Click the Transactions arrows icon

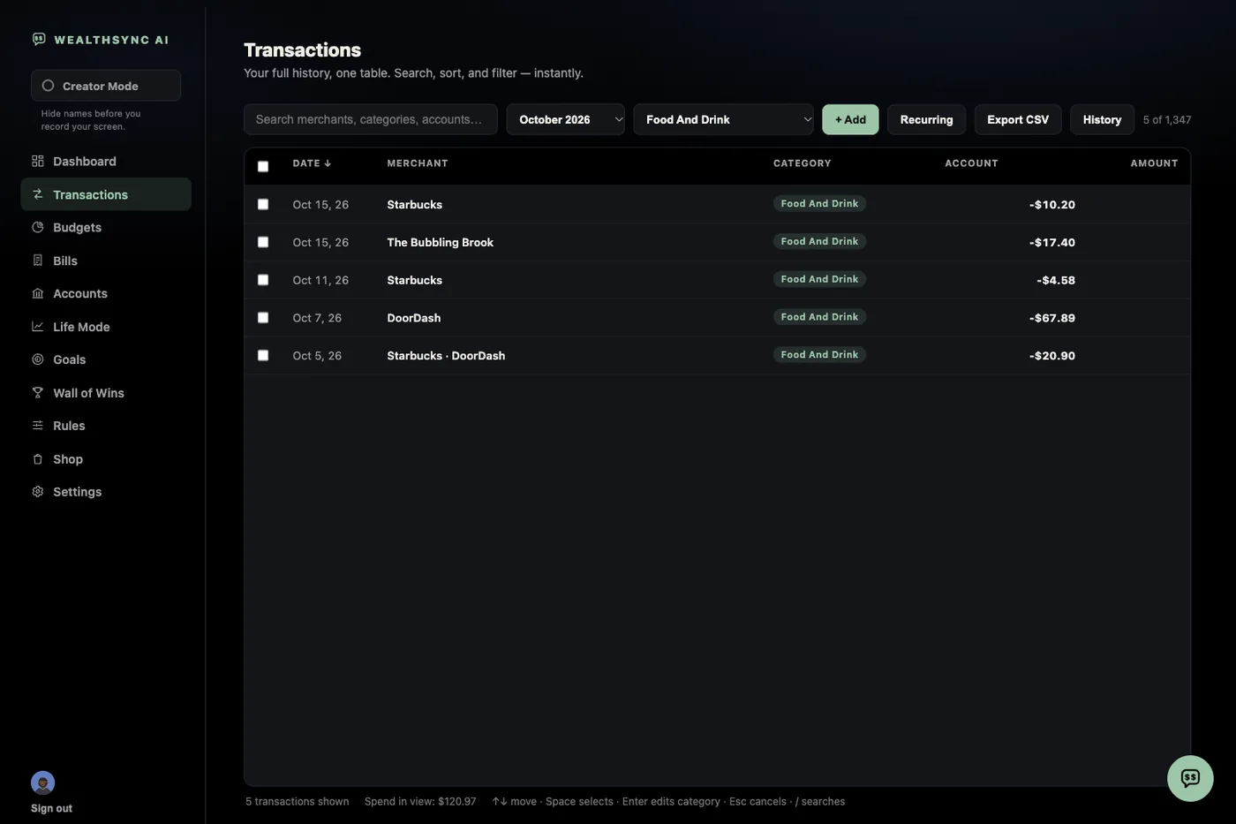coord(38,194)
